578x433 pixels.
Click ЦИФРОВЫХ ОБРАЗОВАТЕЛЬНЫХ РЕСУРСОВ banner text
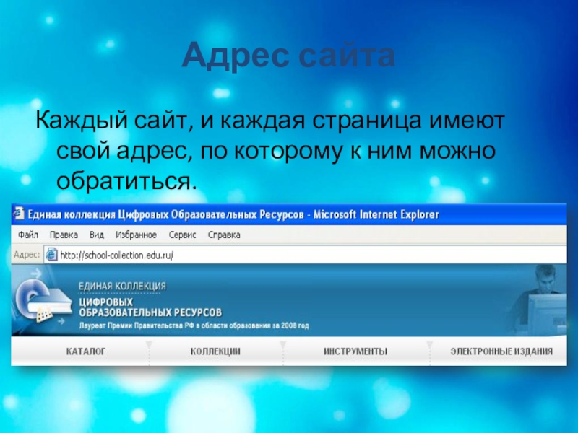click(150, 307)
